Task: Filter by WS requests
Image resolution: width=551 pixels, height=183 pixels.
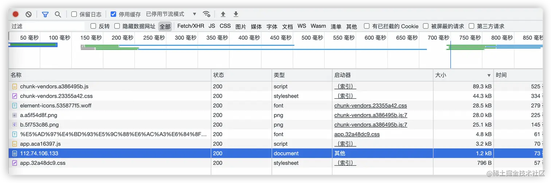Action: pos(302,26)
